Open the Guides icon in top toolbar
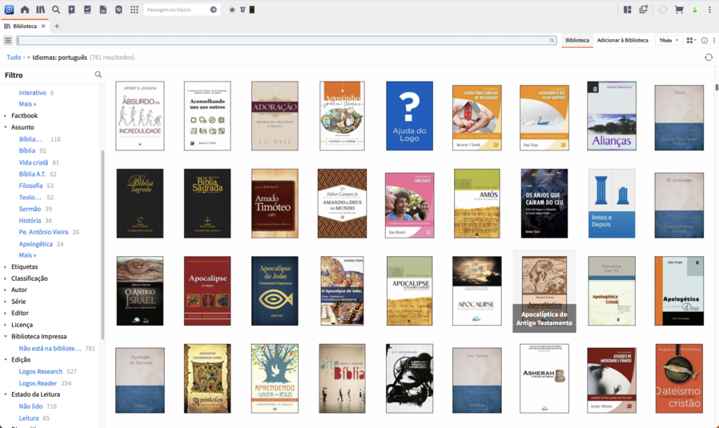719x428 pixels. 118,9
